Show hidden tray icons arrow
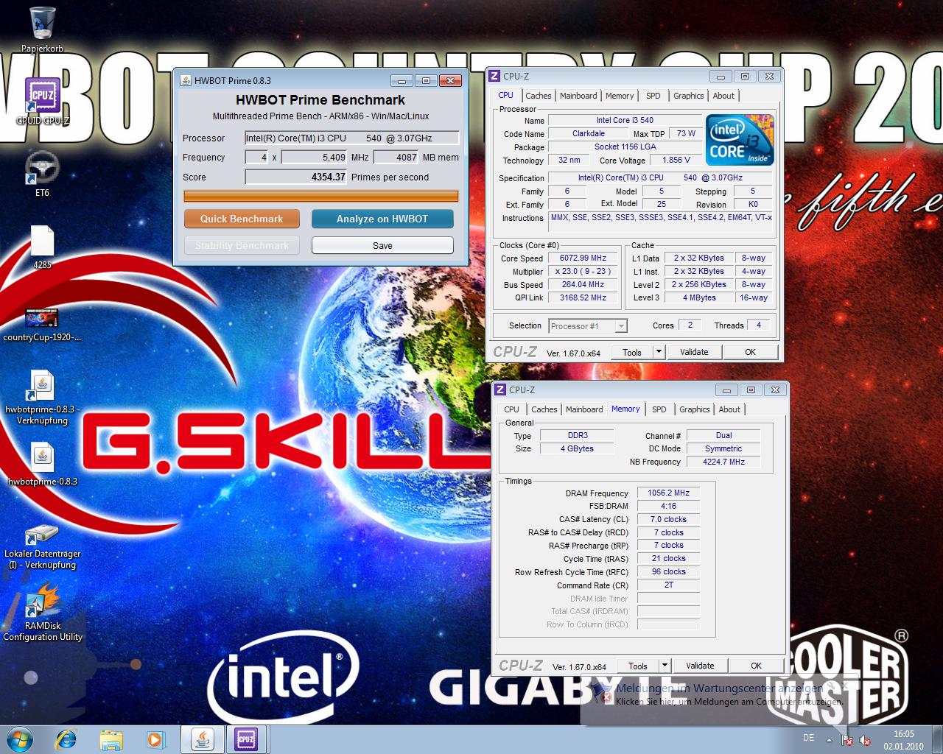 [x=830, y=739]
